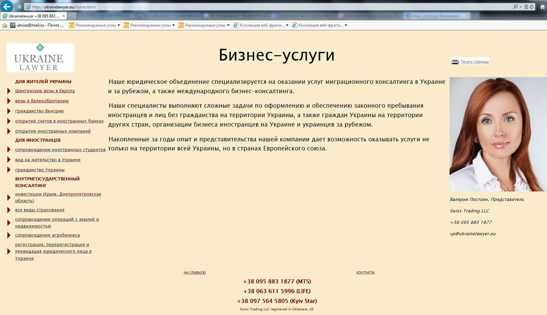
Task: Toggle the arrow marker beside Шенгенские визы в Европу
Action: [x=9, y=91]
